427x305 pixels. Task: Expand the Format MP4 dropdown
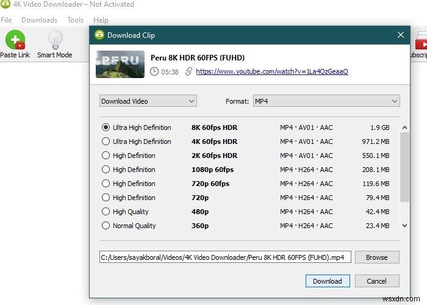(x=326, y=101)
